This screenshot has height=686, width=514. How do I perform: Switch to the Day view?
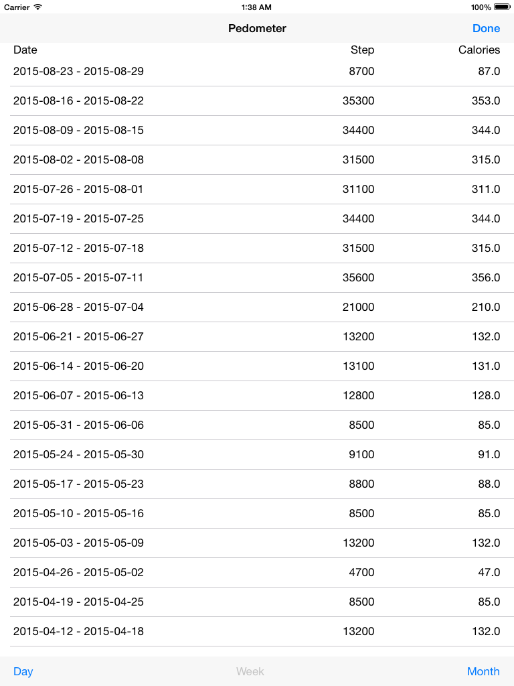click(23, 671)
